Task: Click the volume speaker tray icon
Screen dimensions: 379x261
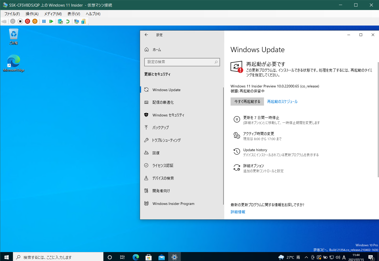Action: [x=338, y=257]
